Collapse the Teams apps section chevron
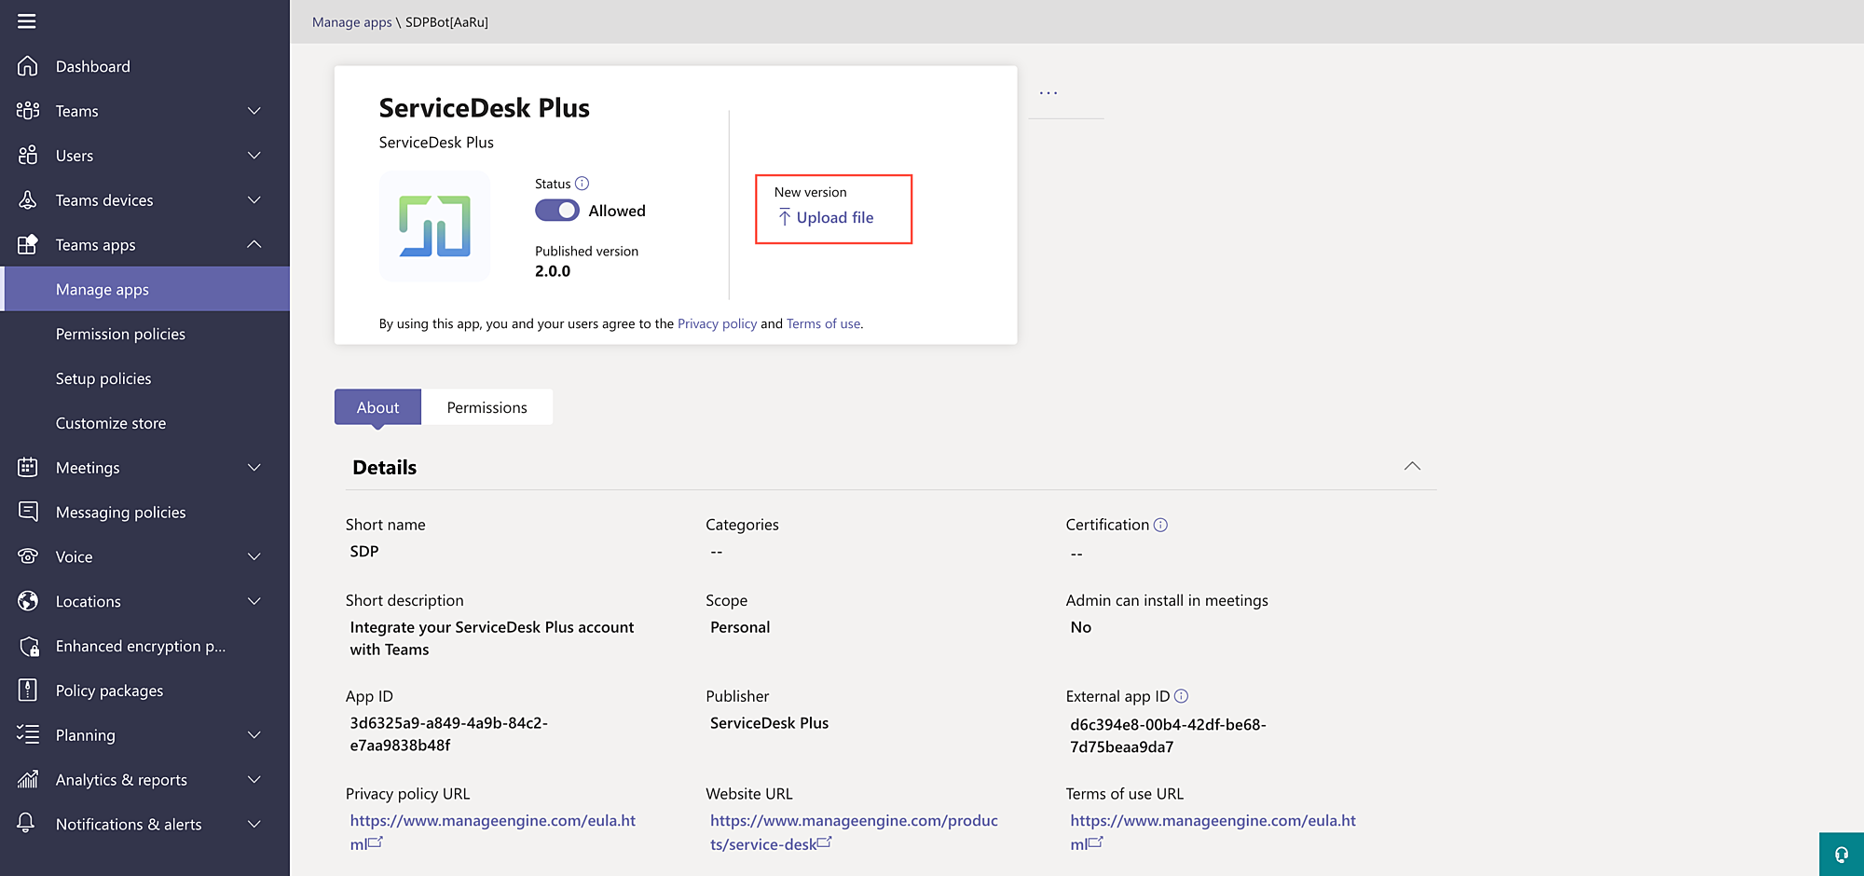Screen dimensions: 1864x876 tap(254, 244)
